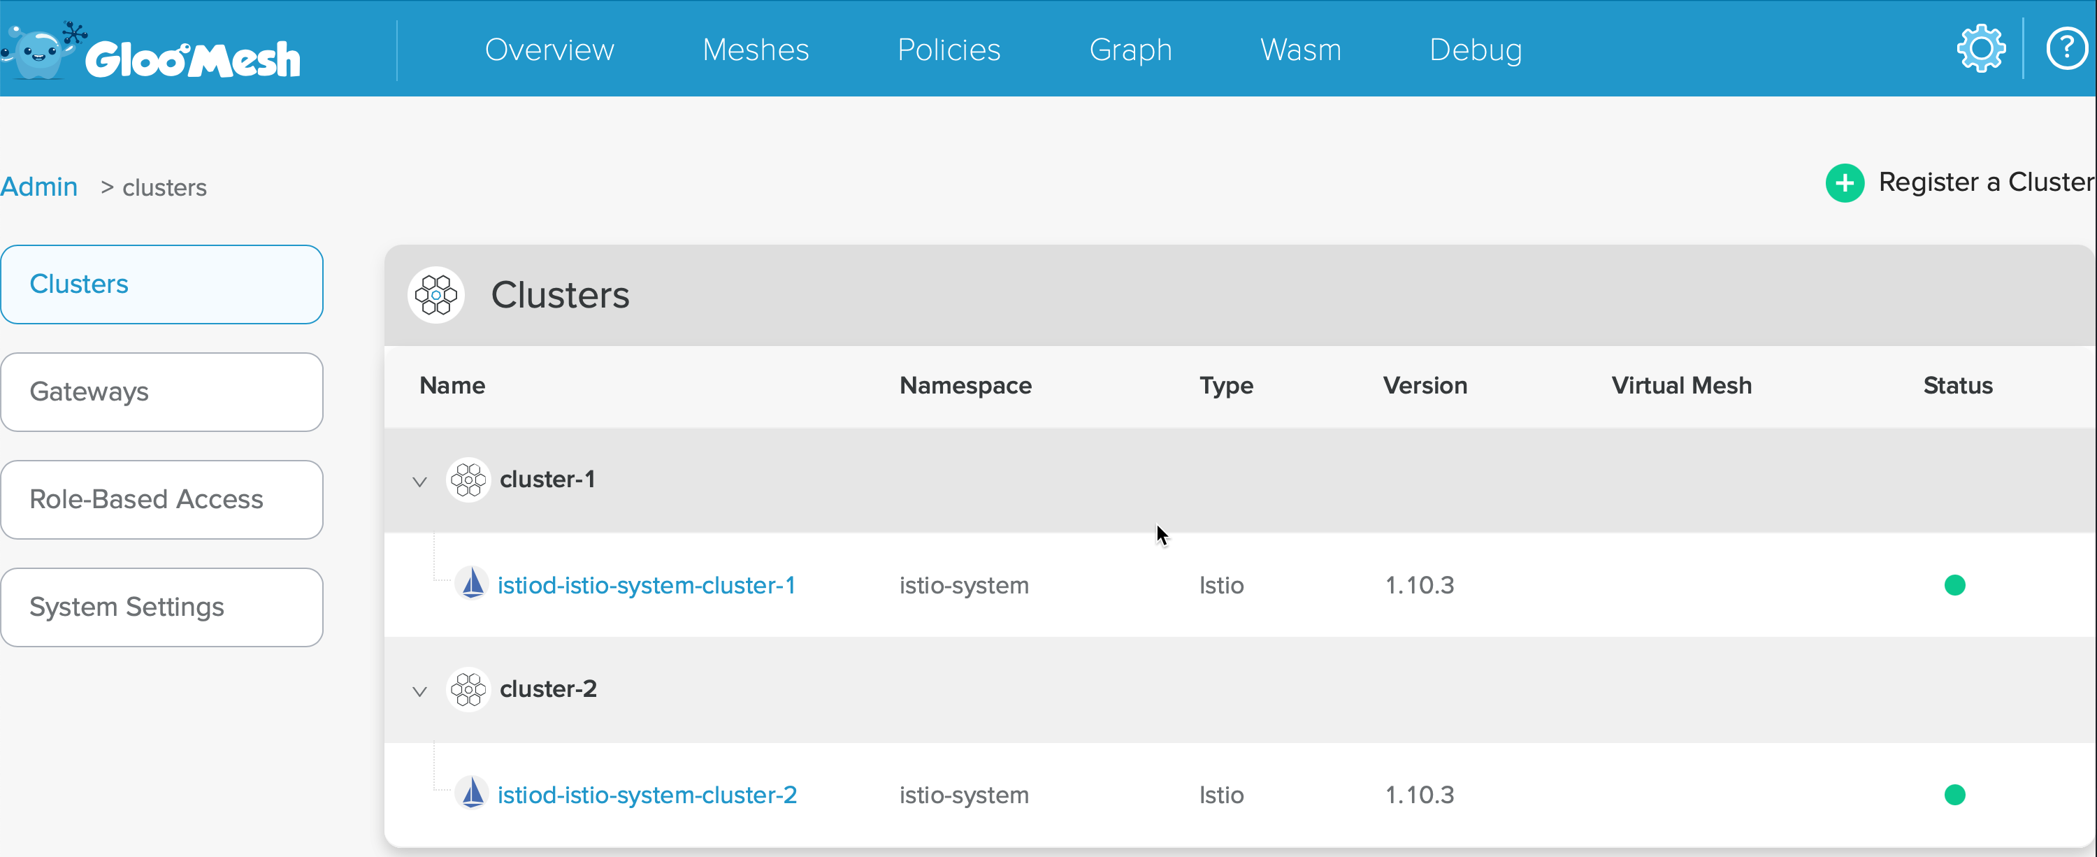Image resolution: width=2097 pixels, height=857 pixels.
Task: Open the Wasm tab
Action: tap(1301, 50)
